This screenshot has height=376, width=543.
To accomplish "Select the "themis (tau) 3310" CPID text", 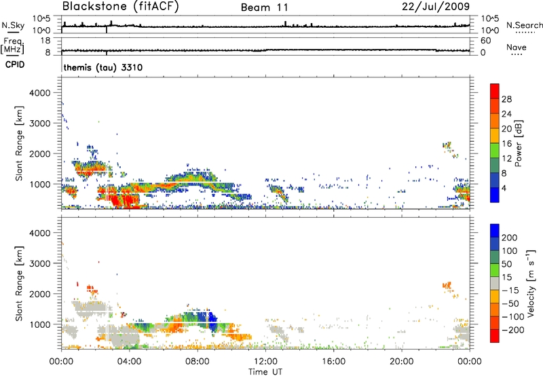I will [103, 67].
